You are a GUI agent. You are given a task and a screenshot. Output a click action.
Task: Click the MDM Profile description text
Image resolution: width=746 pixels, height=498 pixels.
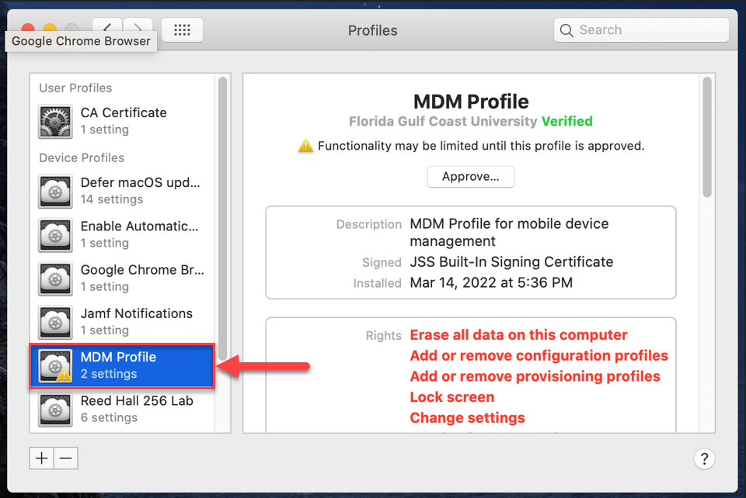(509, 232)
